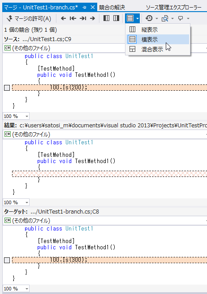Image resolution: width=207 pixels, height=294 pixels.
Task: Select マージ - UnitTest1-branch.cs tab
Action: [x=41, y=8]
